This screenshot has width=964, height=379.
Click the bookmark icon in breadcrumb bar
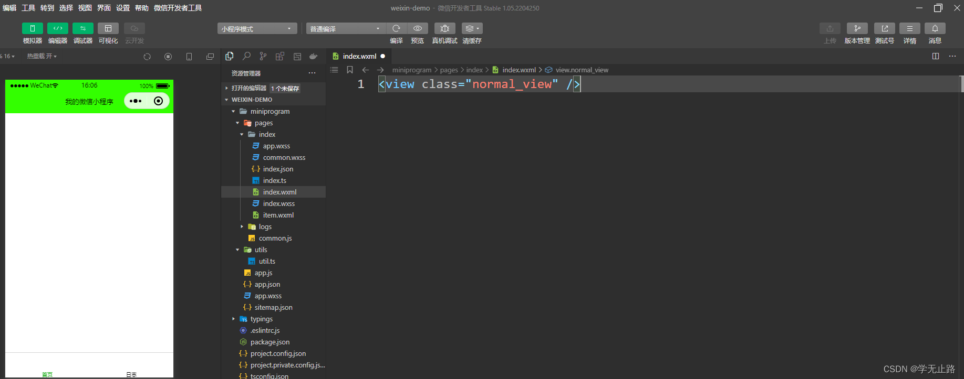[x=350, y=70]
